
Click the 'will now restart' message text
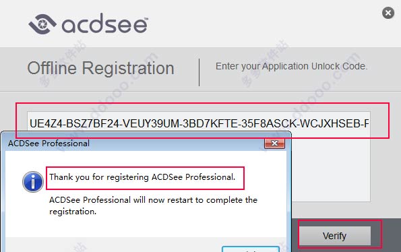click(x=153, y=200)
